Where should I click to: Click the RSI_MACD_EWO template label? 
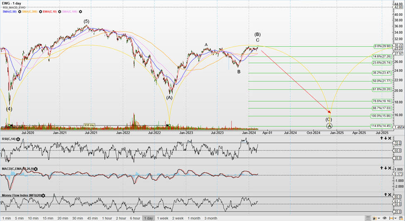click(14, 8)
